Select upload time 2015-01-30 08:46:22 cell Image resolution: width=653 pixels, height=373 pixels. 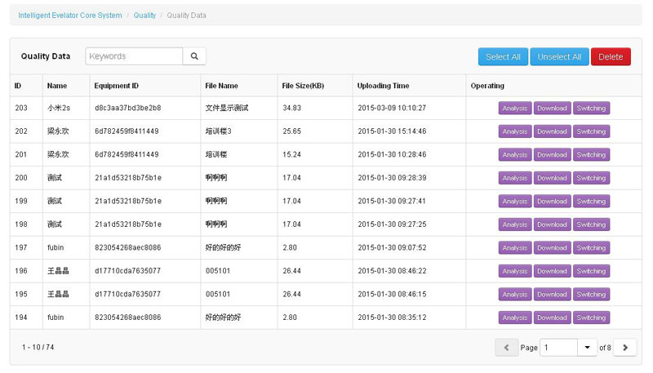tap(409, 272)
